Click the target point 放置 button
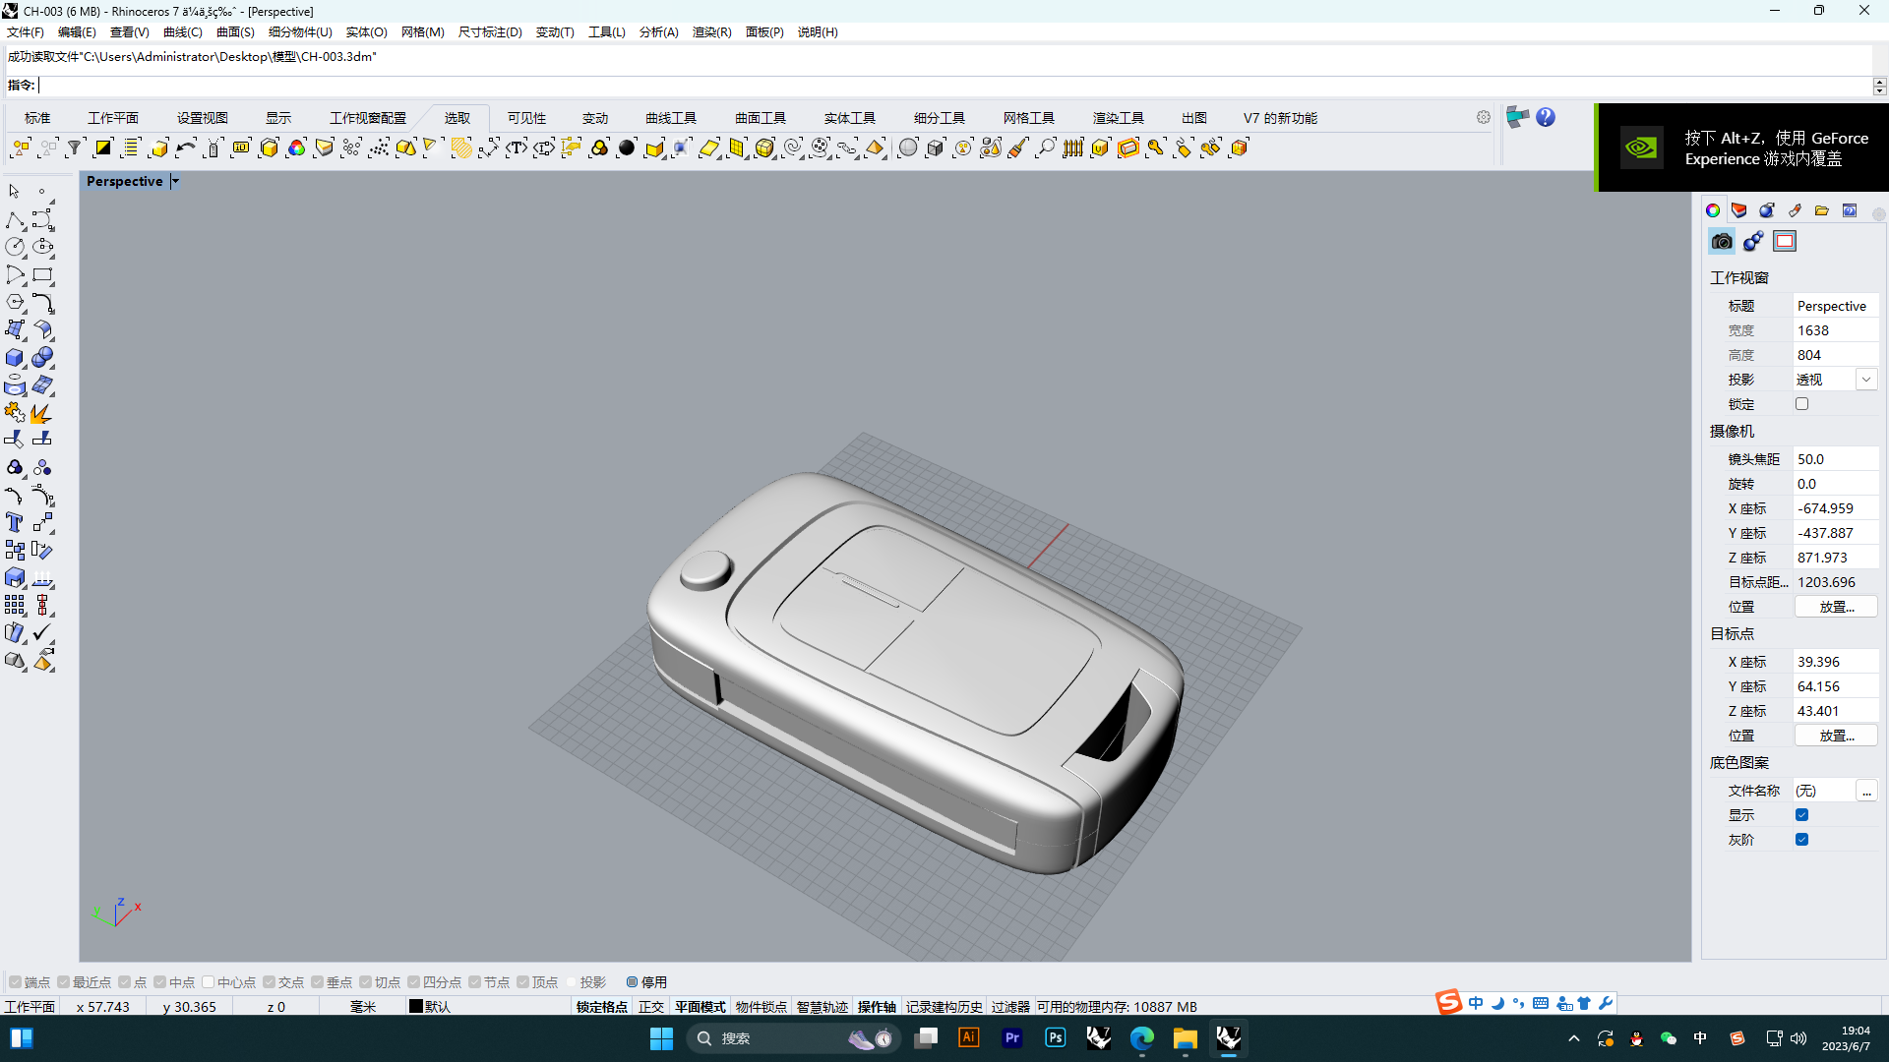Viewport: 1889px width, 1062px height. [1836, 736]
